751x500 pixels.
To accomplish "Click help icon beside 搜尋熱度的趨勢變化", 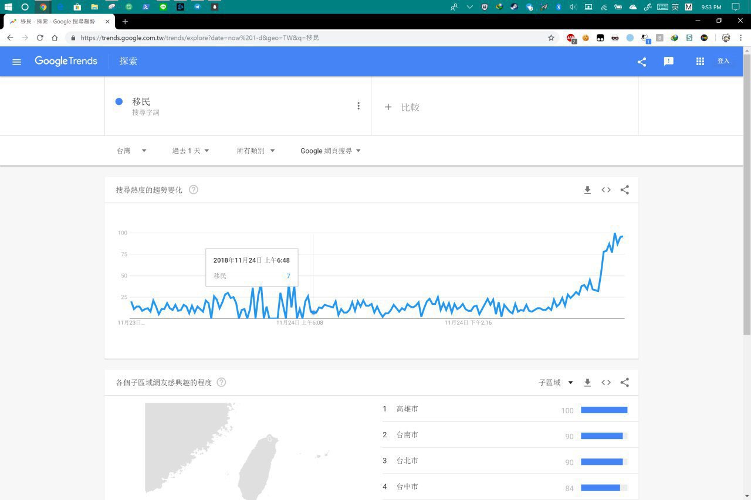I will click(x=194, y=190).
